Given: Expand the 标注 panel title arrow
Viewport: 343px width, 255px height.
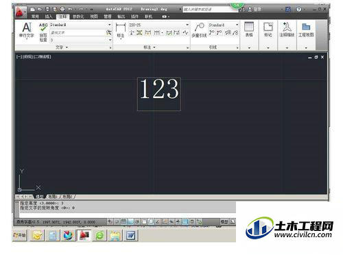Looking at the screenshot, I should (154, 47).
